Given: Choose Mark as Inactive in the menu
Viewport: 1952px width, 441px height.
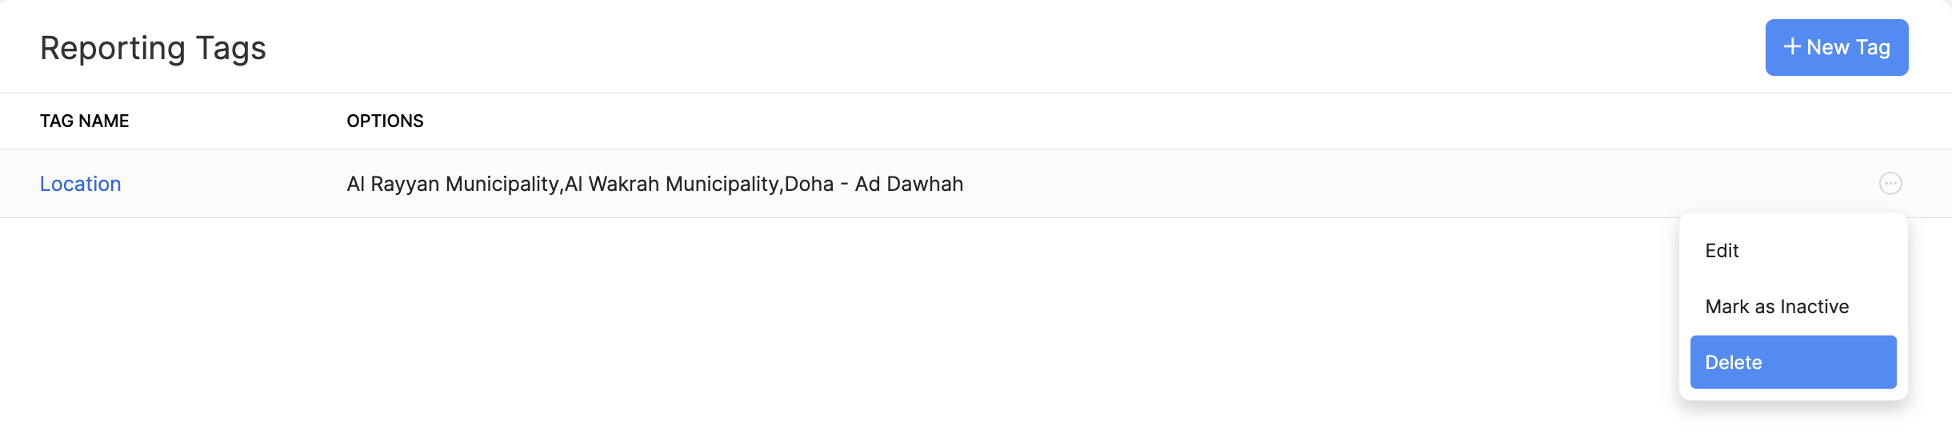Looking at the screenshot, I should coord(1776,307).
